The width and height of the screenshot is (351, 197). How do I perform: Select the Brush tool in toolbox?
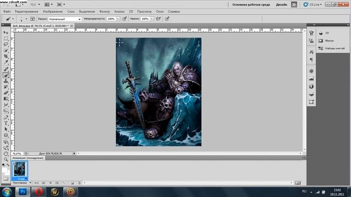6,75
